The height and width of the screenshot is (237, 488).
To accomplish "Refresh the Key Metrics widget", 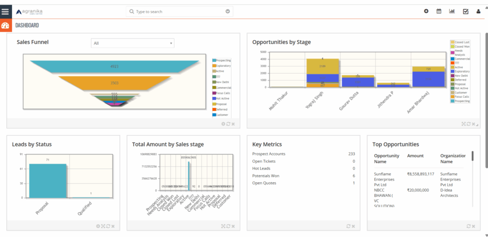I will point(348,226).
